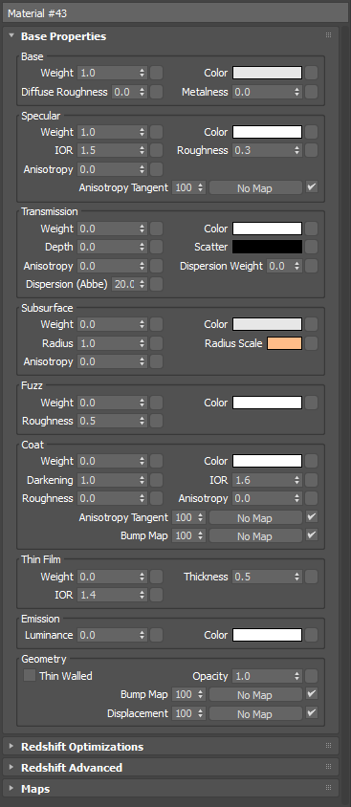Image resolution: width=351 pixels, height=807 pixels.
Task: Click the Subsurface Weight map slot button
Action: pos(157,324)
